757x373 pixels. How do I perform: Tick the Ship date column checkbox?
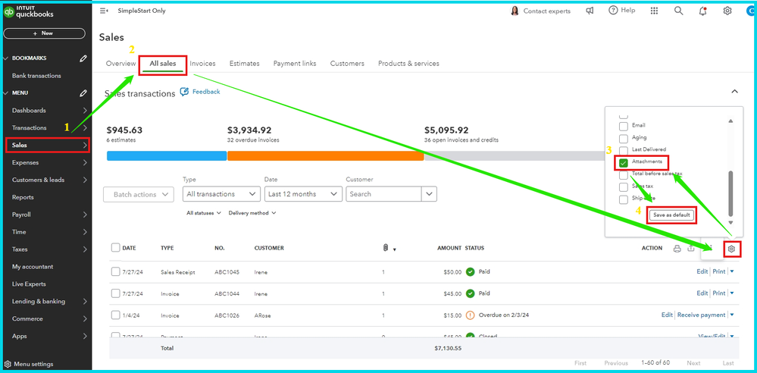pos(624,199)
